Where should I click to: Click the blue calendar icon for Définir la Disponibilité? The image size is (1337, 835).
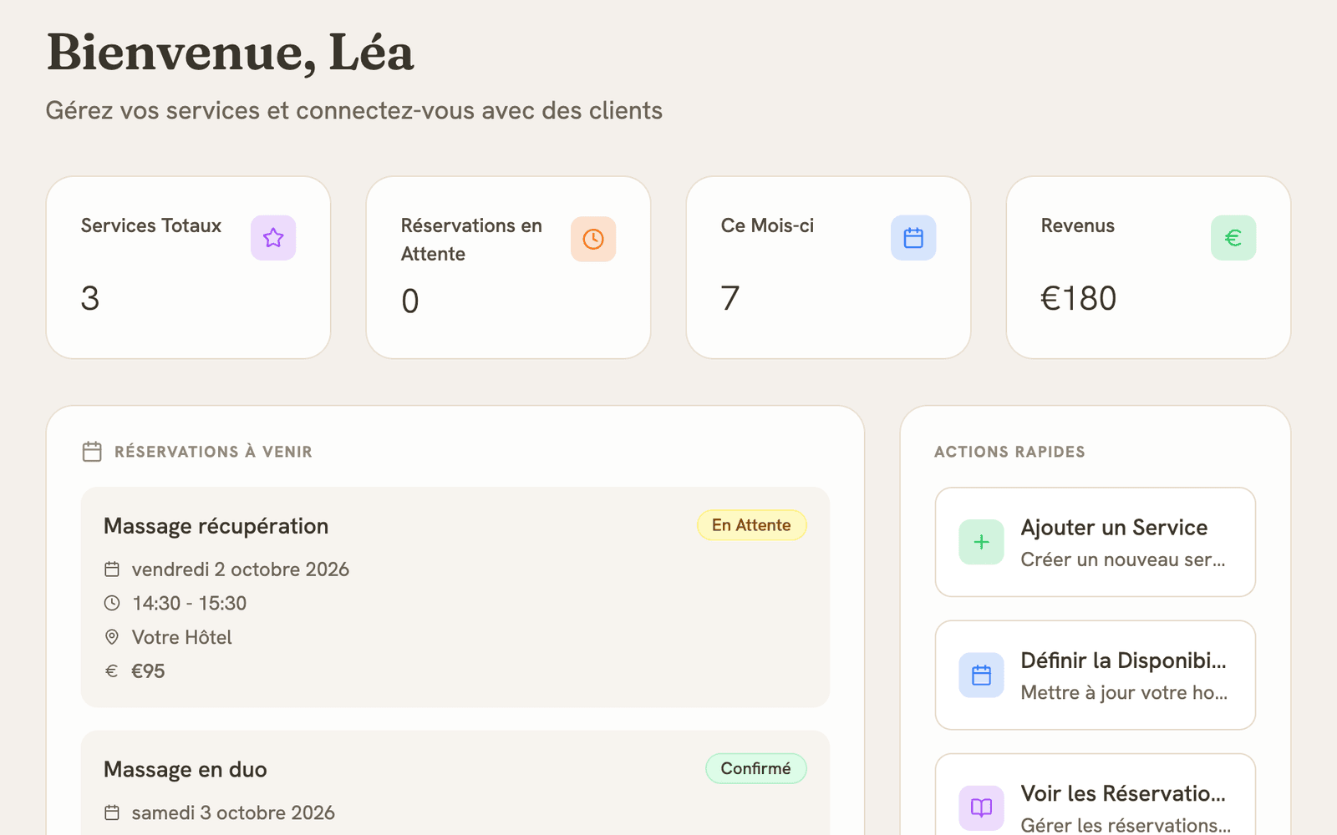coord(981,676)
